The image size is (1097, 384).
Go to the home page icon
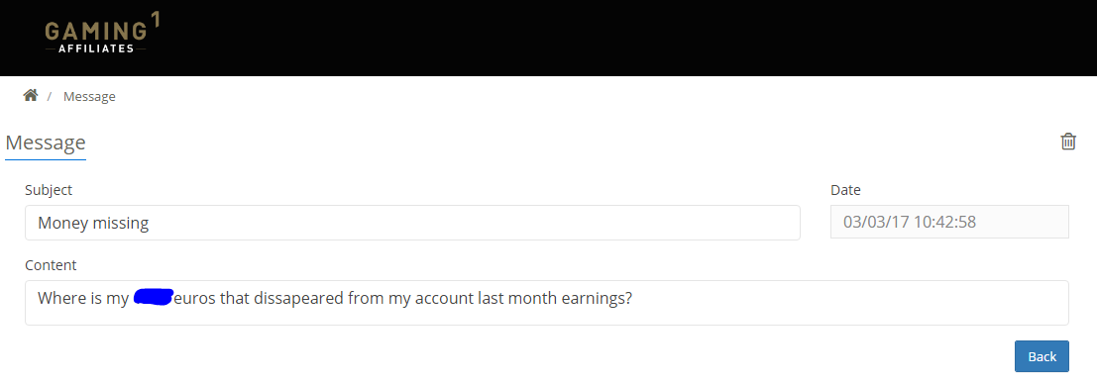pyautogui.click(x=30, y=96)
